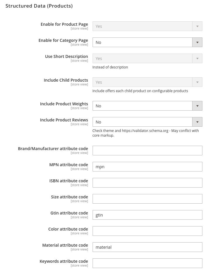Click inside the ISBN attribute code field
220x273 pixels.
[x=147, y=183]
